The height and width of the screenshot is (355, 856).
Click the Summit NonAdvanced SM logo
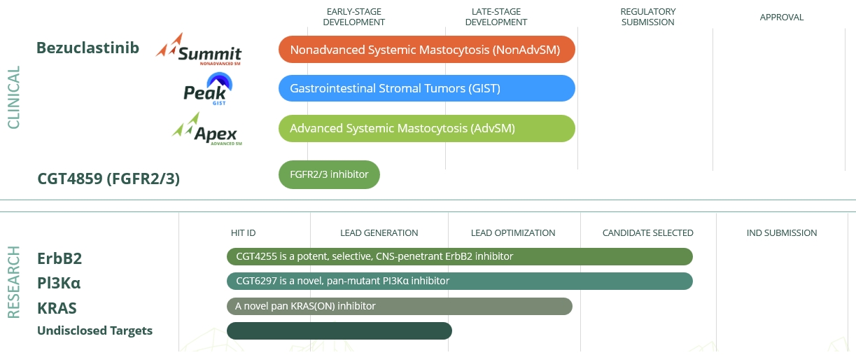pos(199,50)
